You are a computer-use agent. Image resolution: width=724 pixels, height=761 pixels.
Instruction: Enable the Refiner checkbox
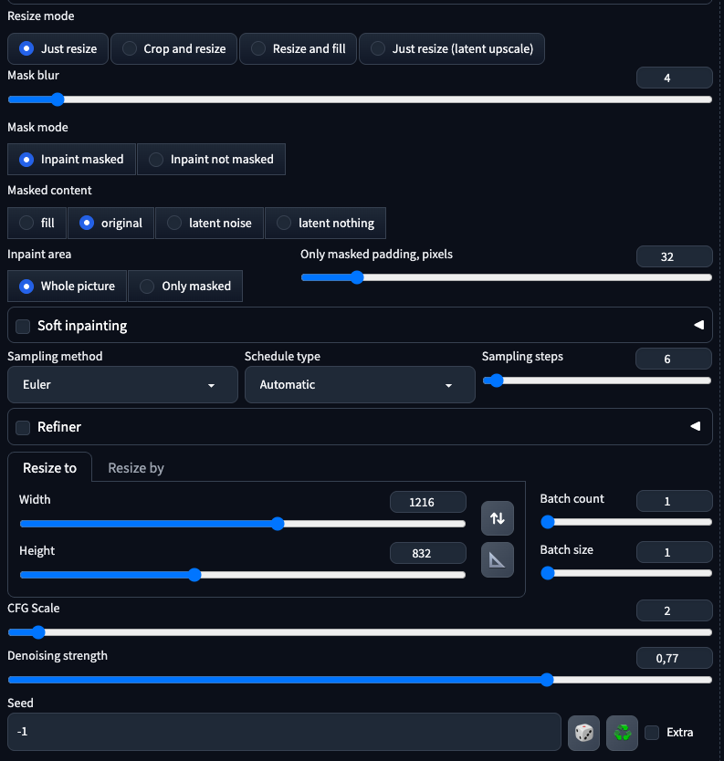click(x=24, y=427)
